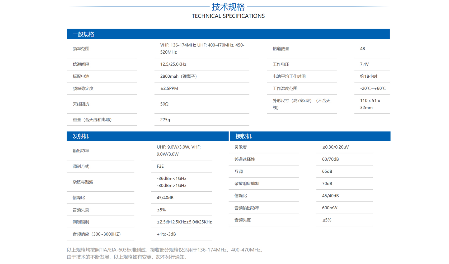Click the 邻道选择性 label

point(245,159)
